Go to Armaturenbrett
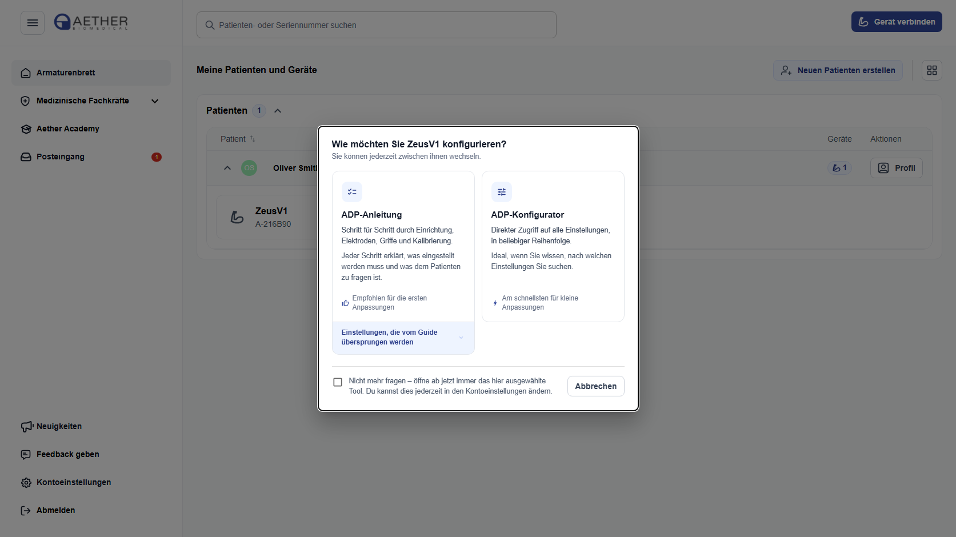 tap(91, 73)
